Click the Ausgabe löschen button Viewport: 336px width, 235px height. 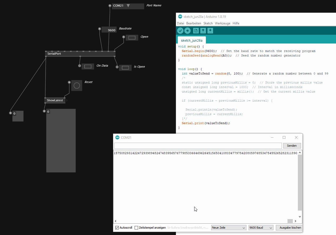(x=289, y=228)
